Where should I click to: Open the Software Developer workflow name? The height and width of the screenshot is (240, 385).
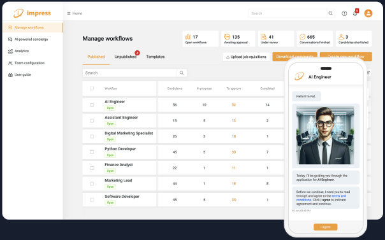122,196
